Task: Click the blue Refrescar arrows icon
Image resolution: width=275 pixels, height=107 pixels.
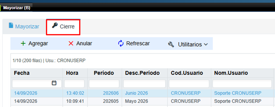Action: pyautogui.click(x=121, y=43)
